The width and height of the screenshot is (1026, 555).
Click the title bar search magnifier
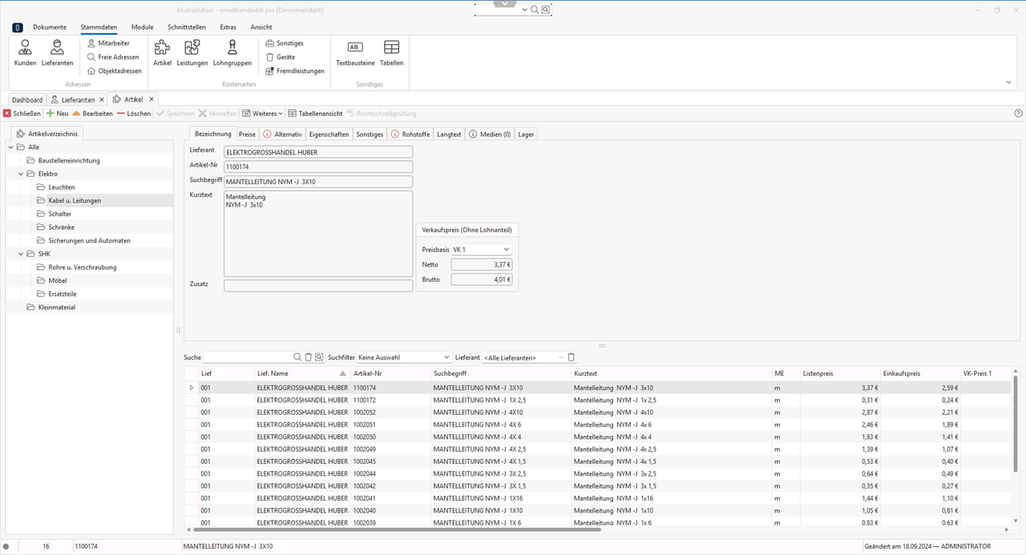pos(535,10)
